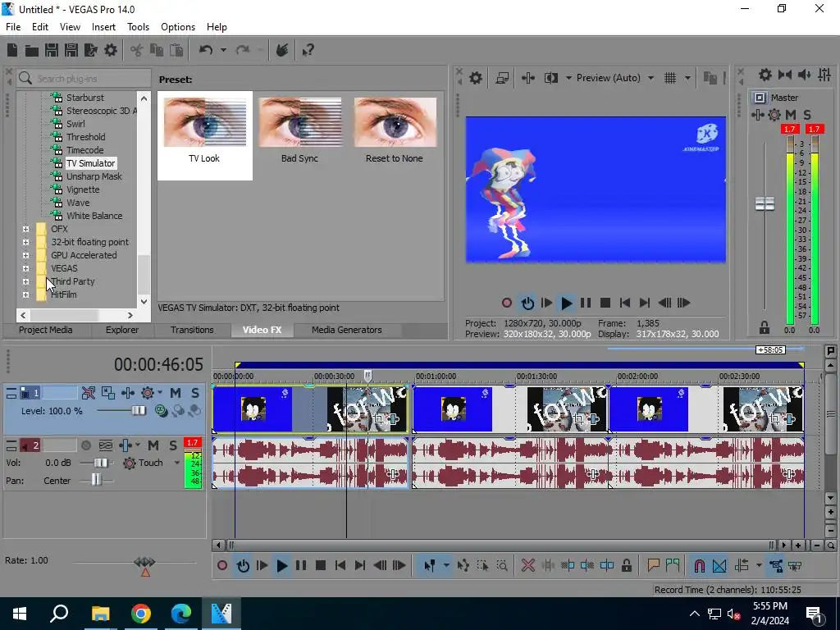Select the Envelope Edit tool
840x630 pixels.
[x=463, y=566]
